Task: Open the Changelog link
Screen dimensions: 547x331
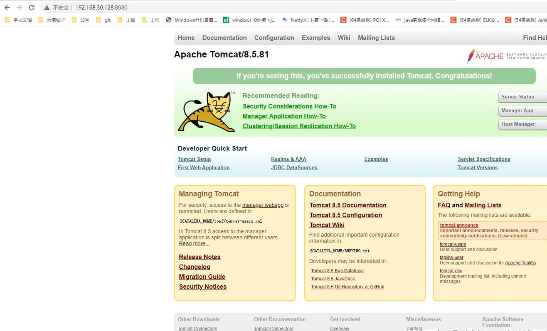Action: pos(195,267)
